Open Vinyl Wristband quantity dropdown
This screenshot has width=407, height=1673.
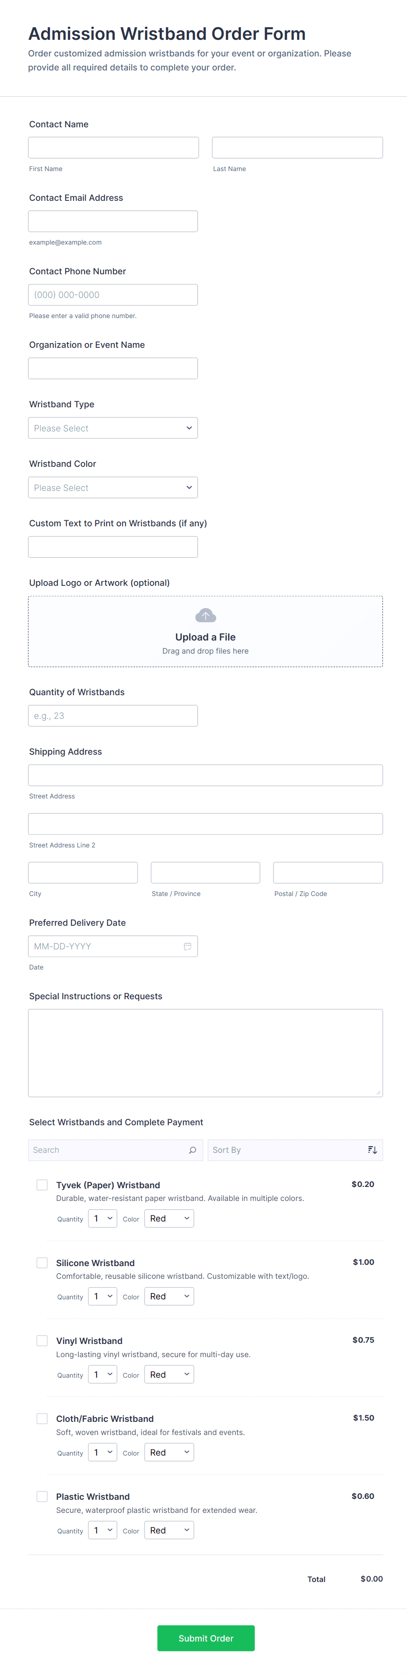(x=103, y=1374)
